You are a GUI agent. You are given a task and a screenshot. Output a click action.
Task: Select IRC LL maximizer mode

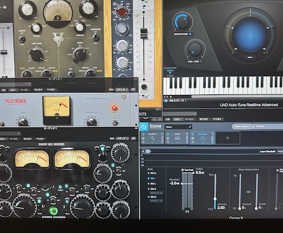click(x=151, y=173)
